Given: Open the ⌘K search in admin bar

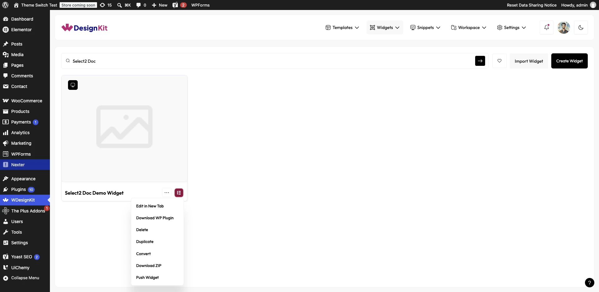Looking at the screenshot, I should pos(124,5).
